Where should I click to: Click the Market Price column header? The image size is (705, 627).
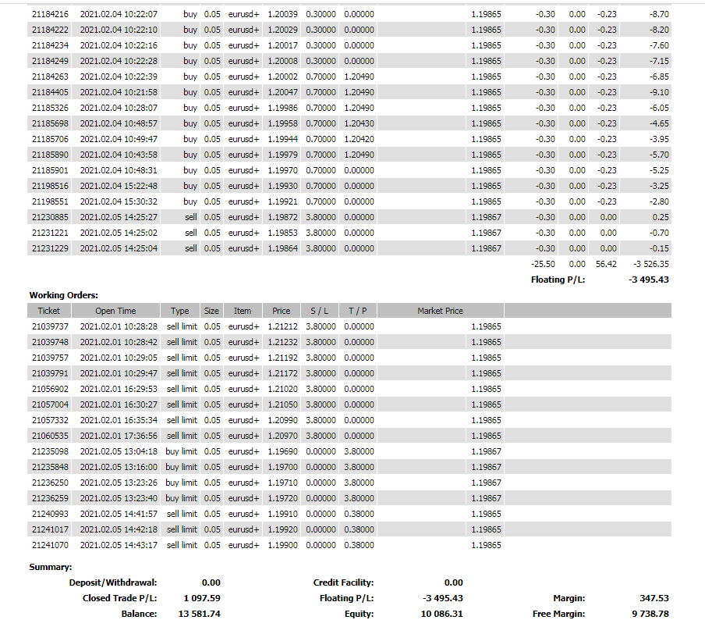pos(440,311)
